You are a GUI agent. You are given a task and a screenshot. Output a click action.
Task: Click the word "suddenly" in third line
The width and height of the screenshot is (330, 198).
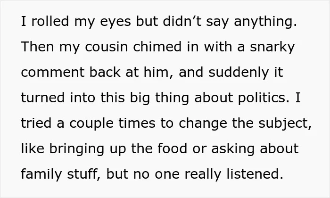(x=239, y=73)
